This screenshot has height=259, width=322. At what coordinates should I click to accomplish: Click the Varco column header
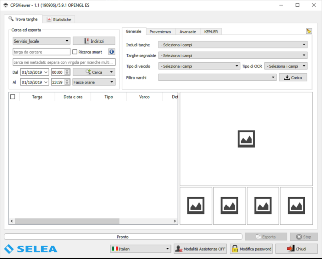point(144,97)
